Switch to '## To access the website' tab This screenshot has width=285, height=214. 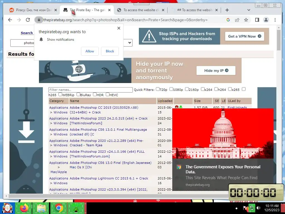(x=195, y=10)
